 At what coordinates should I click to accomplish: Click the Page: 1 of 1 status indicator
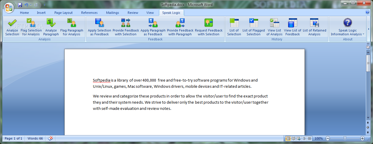[x=14, y=138]
